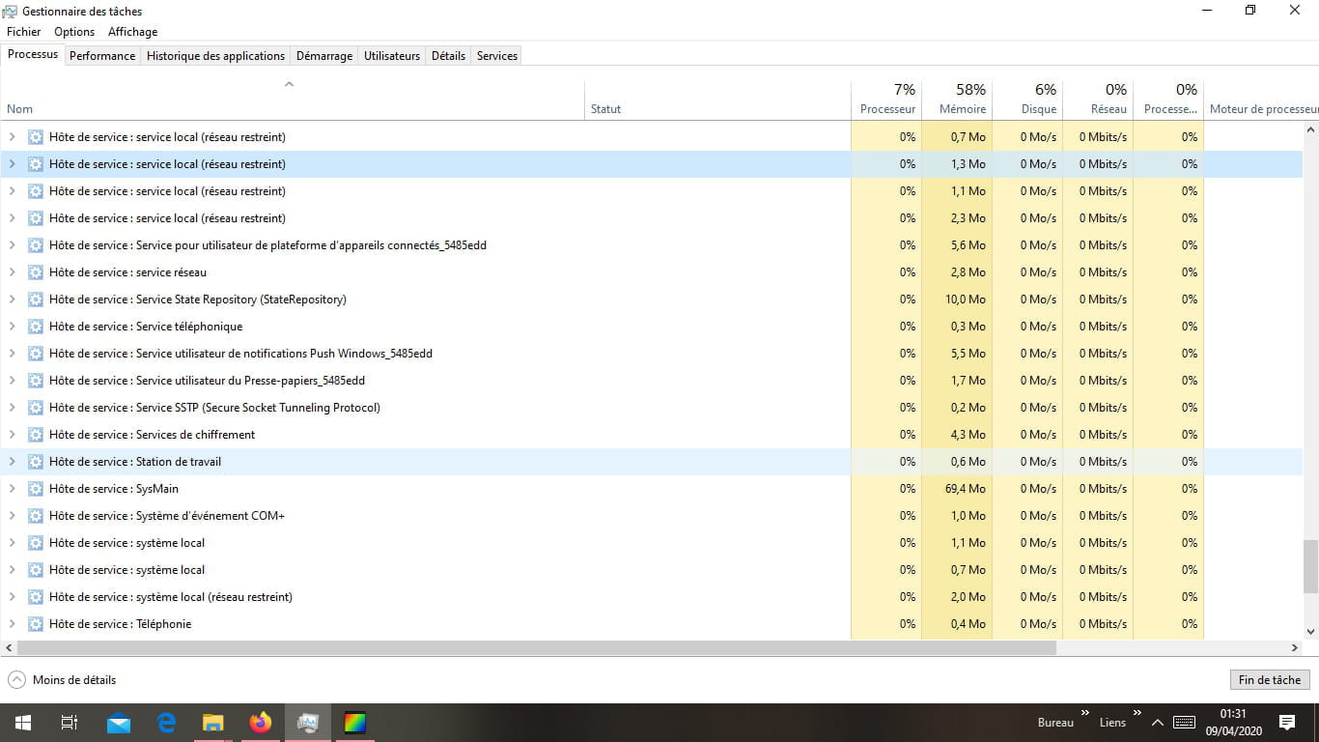Launch Firefox from the taskbar
Viewport: 1319px width, 742px height.
(x=261, y=723)
